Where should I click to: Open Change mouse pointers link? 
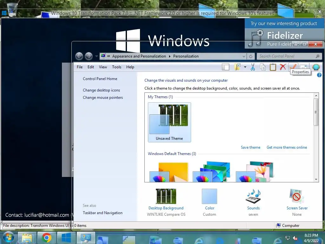[x=103, y=98]
